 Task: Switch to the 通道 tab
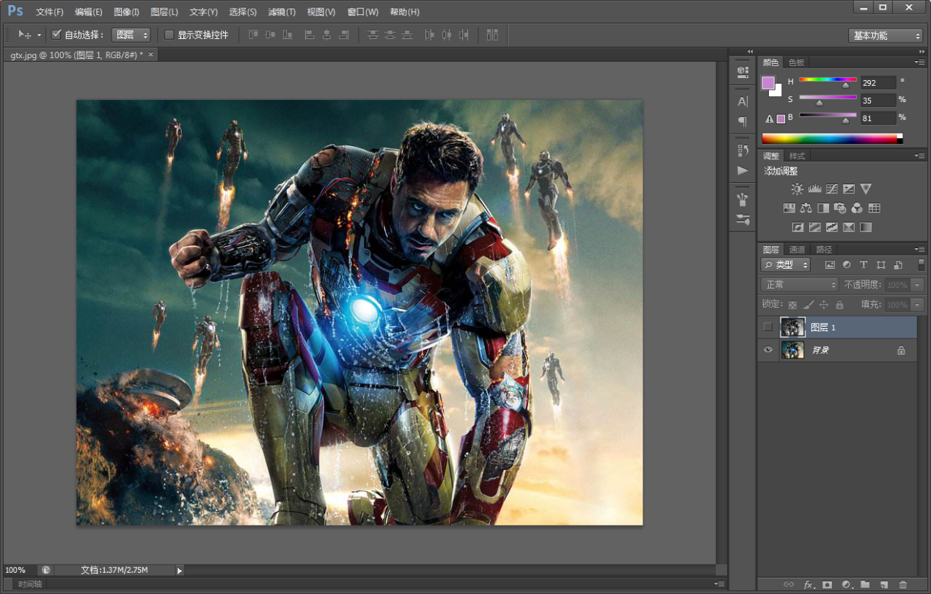[x=797, y=250]
